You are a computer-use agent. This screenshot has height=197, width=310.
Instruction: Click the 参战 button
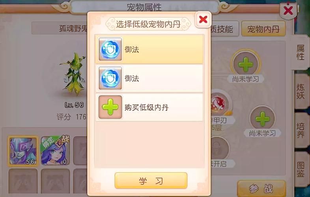click(261, 189)
